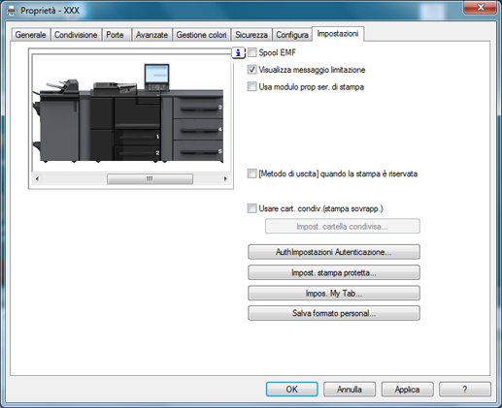Click the horizontal scrollbar thumb under printer image
Image resolution: width=502 pixels, height=408 pixels.
150,179
